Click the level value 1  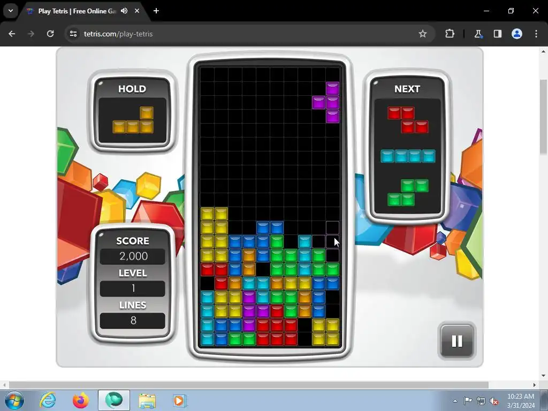133,288
